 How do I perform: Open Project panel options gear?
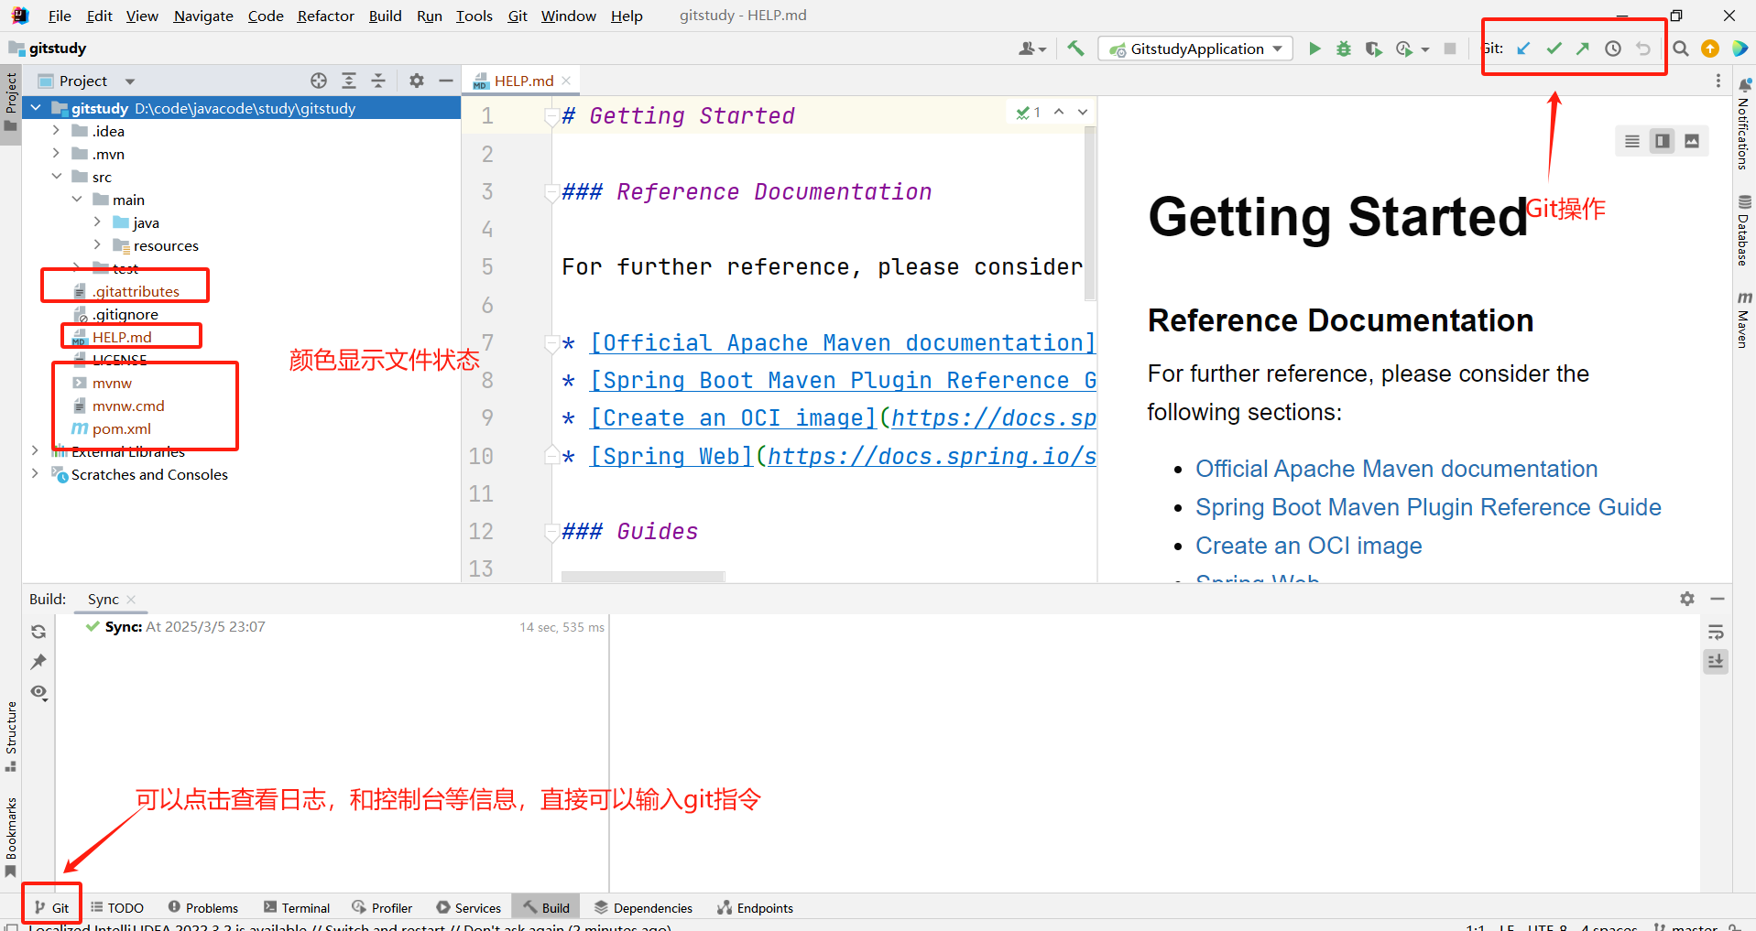click(x=417, y=81)
